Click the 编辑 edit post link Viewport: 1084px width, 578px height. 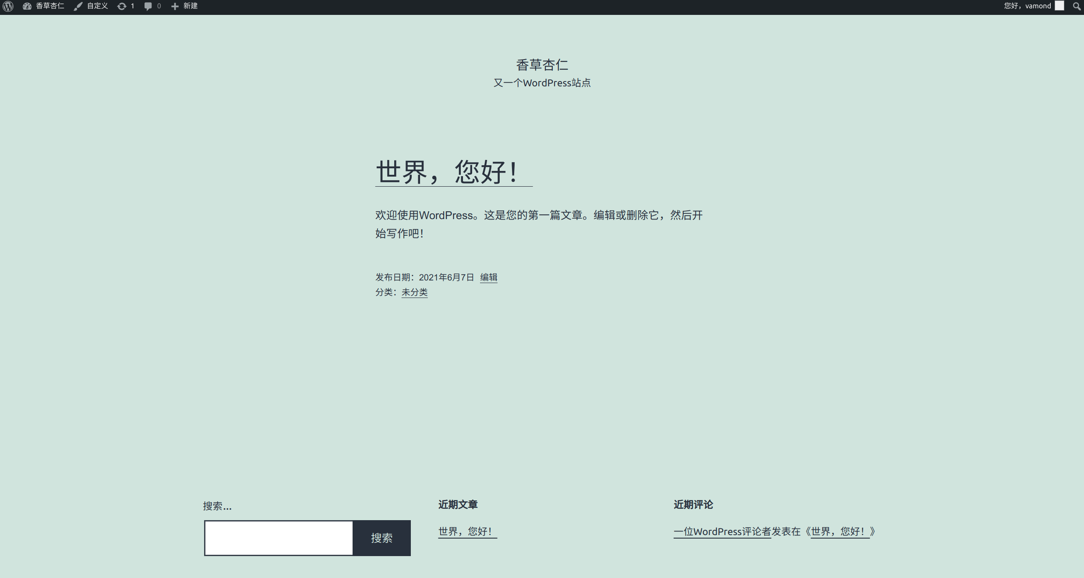[x=489, y=277]
